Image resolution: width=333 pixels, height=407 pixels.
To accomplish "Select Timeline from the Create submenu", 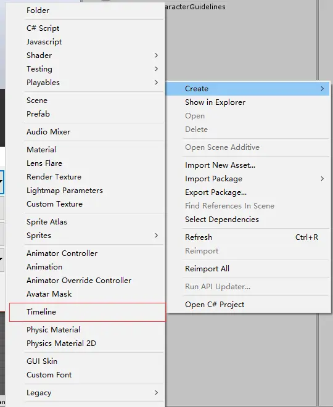I will point(87,312).
